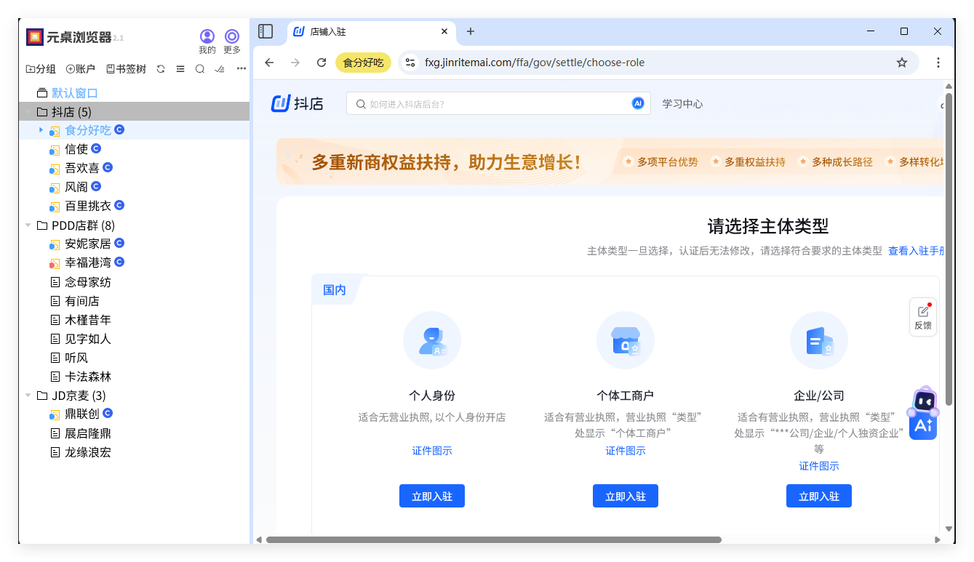974x562 pixels.
Task: Collapse the 抖店 (5) group
Action: (28, 112)
